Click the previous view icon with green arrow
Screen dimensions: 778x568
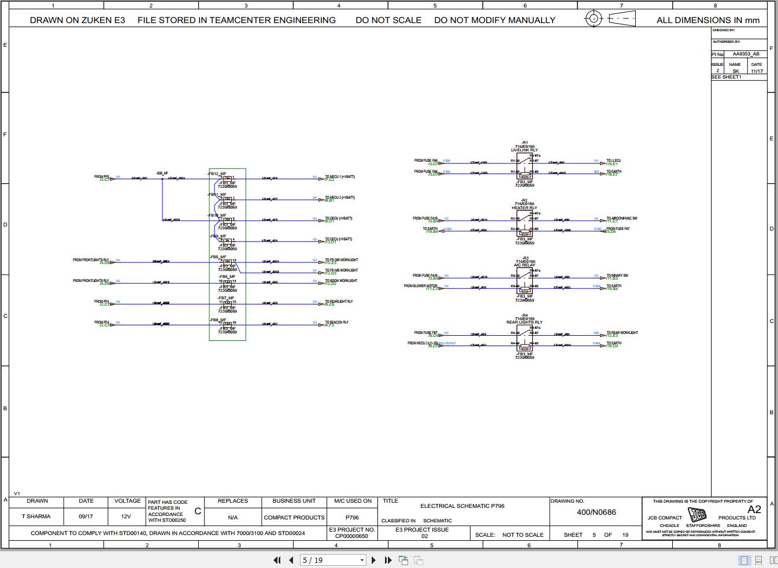[403, 560]
